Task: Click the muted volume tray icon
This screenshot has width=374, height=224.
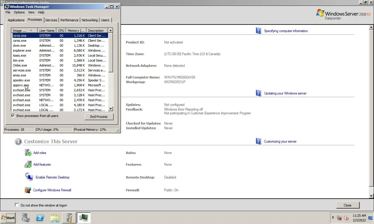Action: click(x=346, y=218)
